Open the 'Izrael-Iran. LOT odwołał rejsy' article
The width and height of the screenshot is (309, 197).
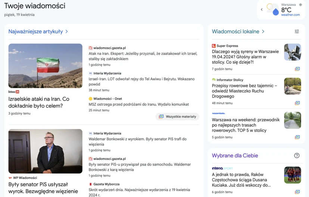(x=141, y=81)
